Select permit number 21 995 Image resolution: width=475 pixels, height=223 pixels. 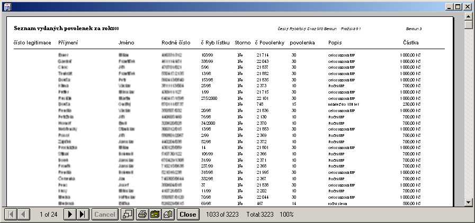(263, 172)
